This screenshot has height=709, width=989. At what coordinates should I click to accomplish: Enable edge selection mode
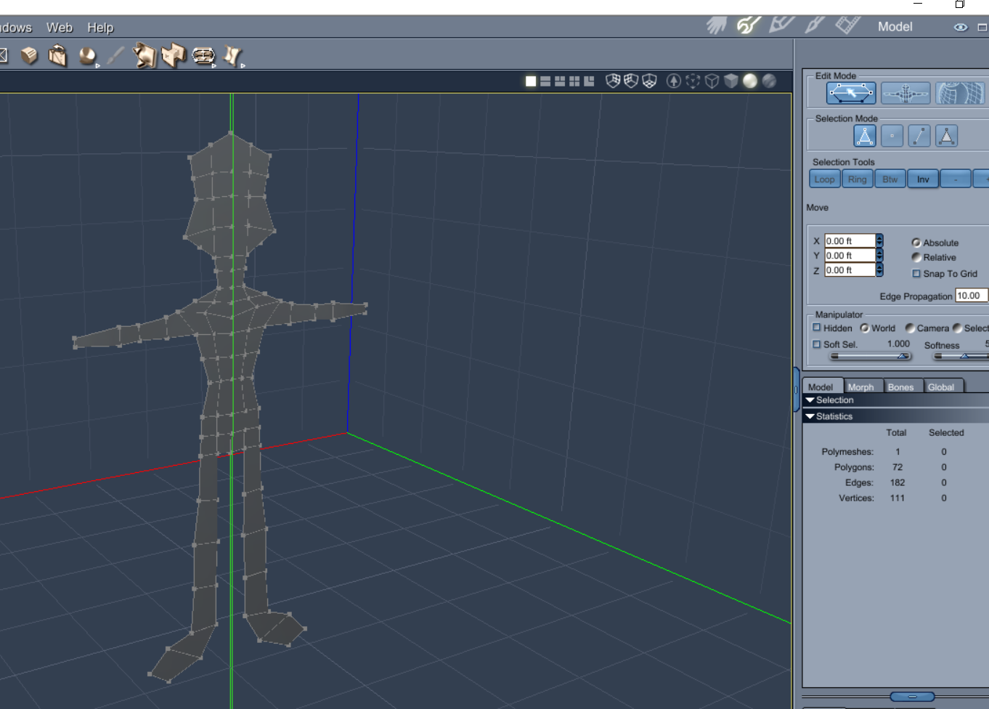click(919, 136)
